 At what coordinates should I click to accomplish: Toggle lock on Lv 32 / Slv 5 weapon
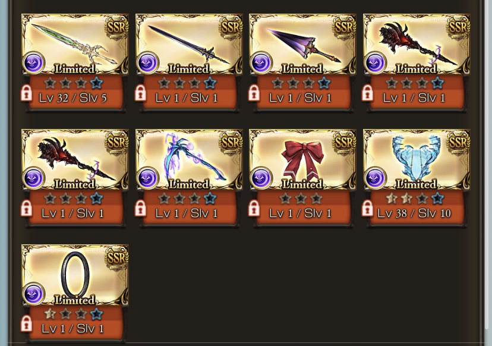pyautogui.click(x=26, y=93)
